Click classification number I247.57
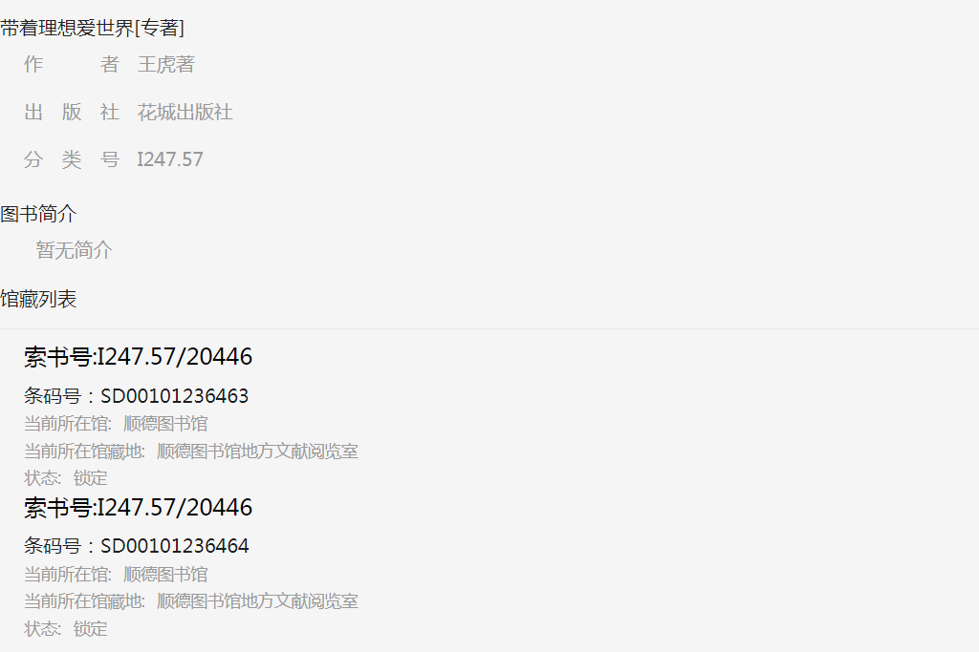Screen dimensions: 979x652 tap(170, 159)
